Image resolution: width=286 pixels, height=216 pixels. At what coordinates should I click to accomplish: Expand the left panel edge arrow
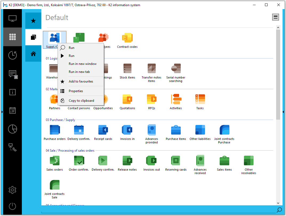click(2, 112)
